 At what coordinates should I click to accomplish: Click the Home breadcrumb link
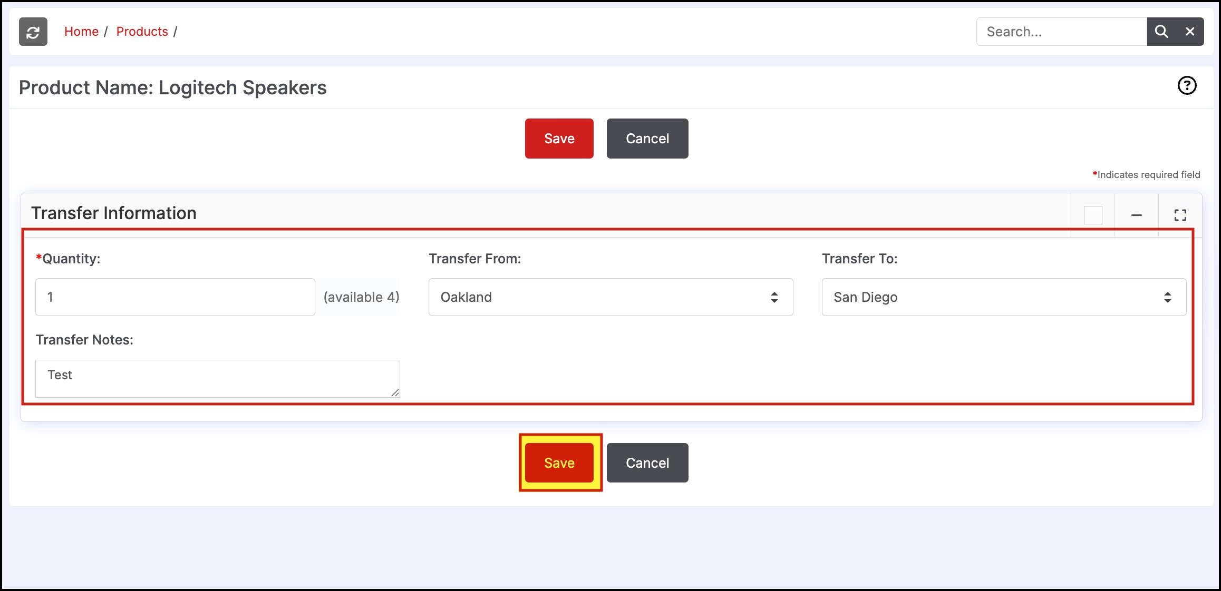(x=81, y=32)
